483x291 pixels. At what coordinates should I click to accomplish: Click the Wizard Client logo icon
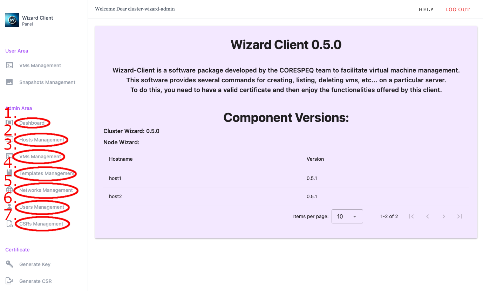(x=12, y=20)
